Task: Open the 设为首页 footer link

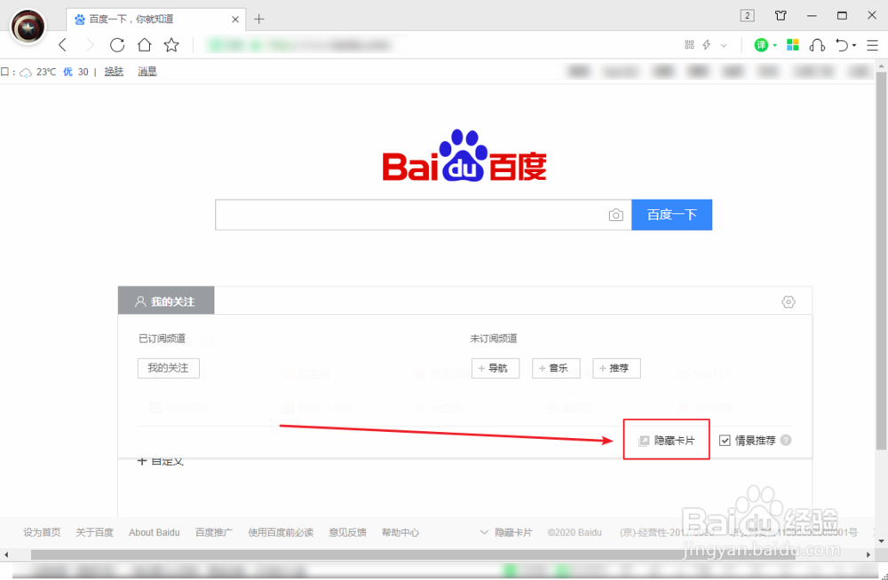Action: [42, 532]
